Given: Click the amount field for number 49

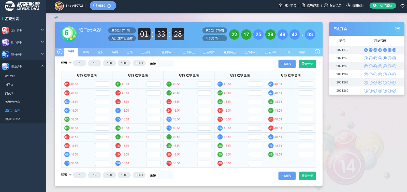Looking at the screenshot, I should point(306,154).
